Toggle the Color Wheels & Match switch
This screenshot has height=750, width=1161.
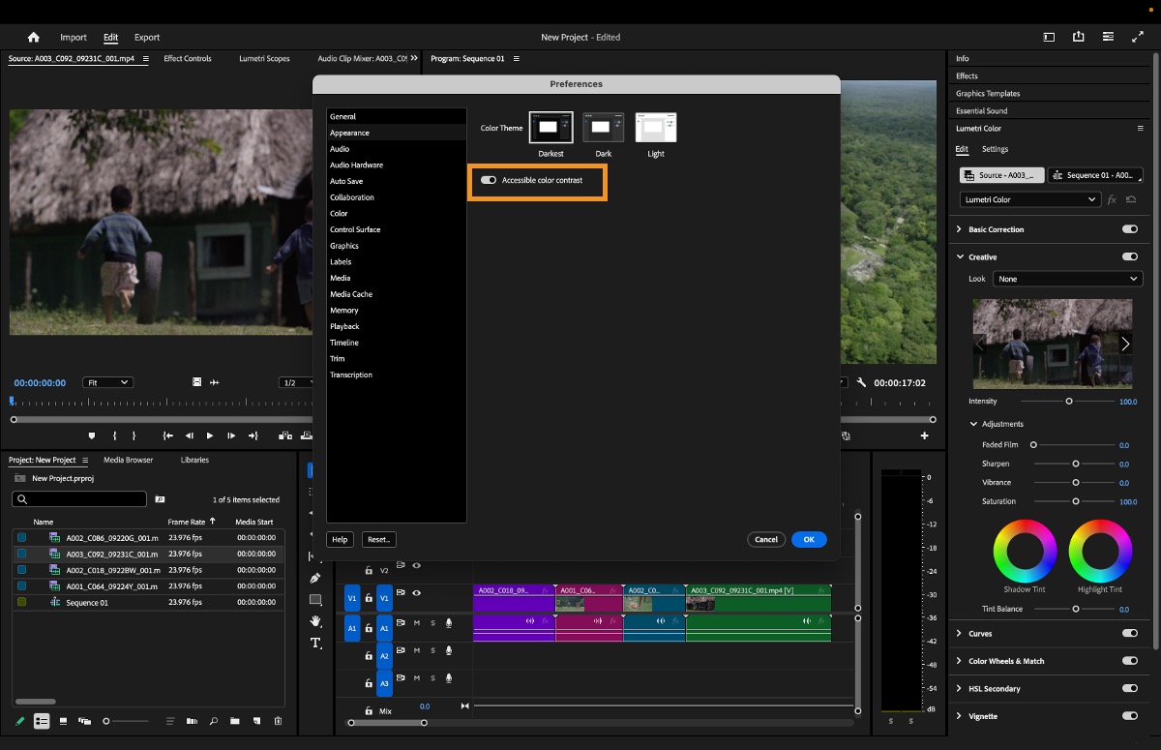(1129, 662)
